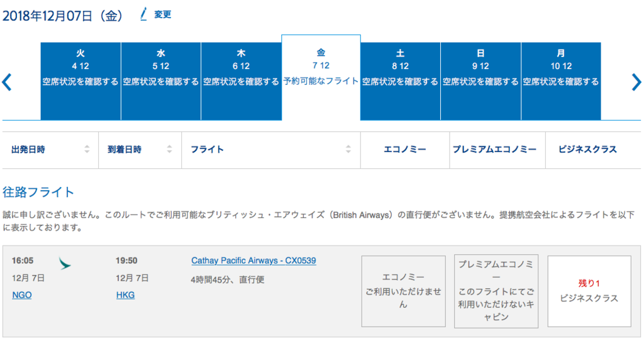
Task: Select the 土 8 12 date tab
Action: [401, 81]
